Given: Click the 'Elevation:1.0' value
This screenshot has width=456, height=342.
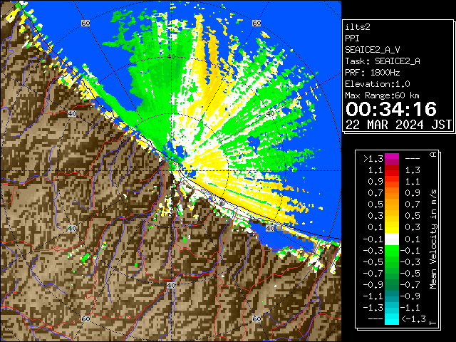Looking at the screenshot, I should click(x=378, y=84).
